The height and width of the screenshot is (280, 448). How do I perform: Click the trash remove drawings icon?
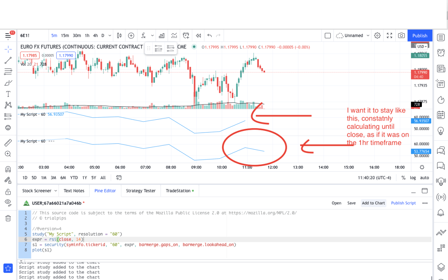click(8, 218)
